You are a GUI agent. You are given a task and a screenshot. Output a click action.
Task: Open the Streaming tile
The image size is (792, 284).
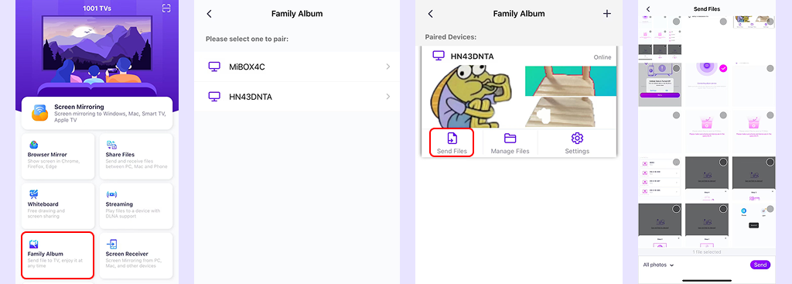coord(136,206)
